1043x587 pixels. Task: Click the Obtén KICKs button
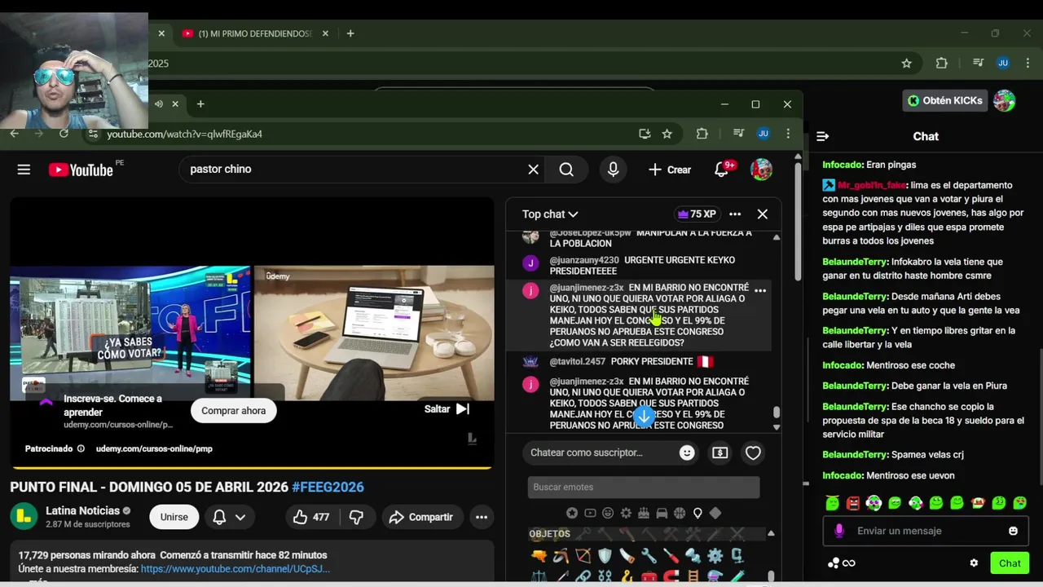[945, 100]
